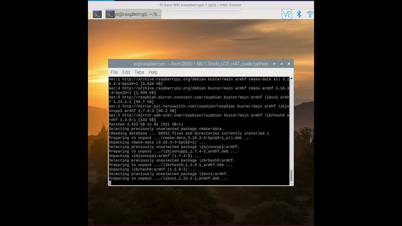Click '(Reading database ... 98532 files' line
Image resolution: width=402 pixels, height=226 pixels.
pos(189,133)
